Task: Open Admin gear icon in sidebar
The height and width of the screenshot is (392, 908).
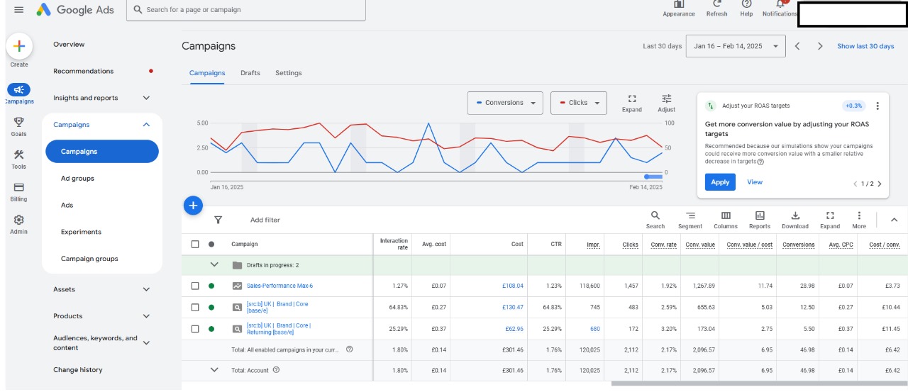Action: (x=19, y=220)
